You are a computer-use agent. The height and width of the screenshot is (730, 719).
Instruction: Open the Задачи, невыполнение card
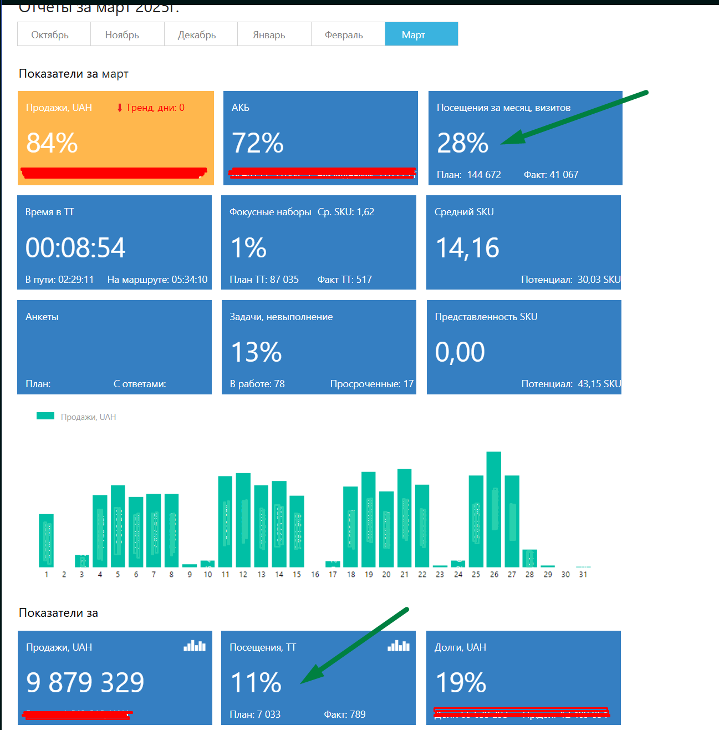click(319, 347)
